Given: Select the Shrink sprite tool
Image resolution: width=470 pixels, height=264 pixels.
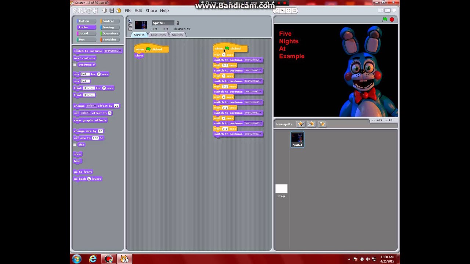Looking at the screenshot, I should [294, 11].
